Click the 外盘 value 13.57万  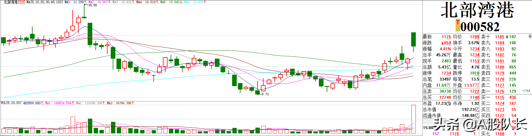tap(471, 85)
